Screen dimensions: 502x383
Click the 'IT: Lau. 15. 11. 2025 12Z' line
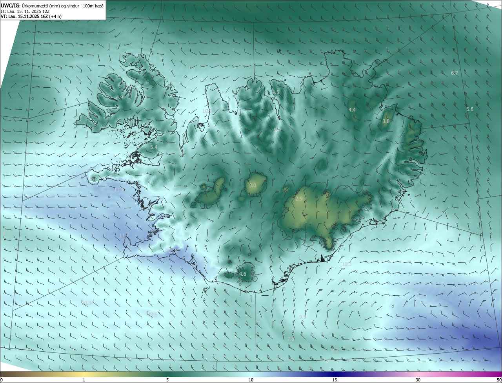pos(25,11)
